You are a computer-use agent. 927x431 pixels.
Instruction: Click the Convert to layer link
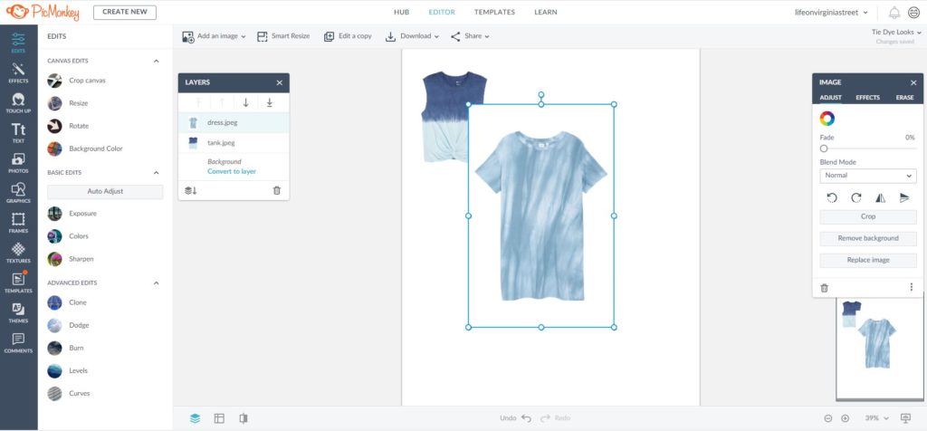pos(231,171)
